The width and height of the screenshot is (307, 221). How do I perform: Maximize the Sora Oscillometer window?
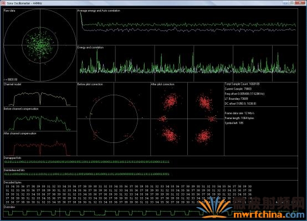(292, 3)
